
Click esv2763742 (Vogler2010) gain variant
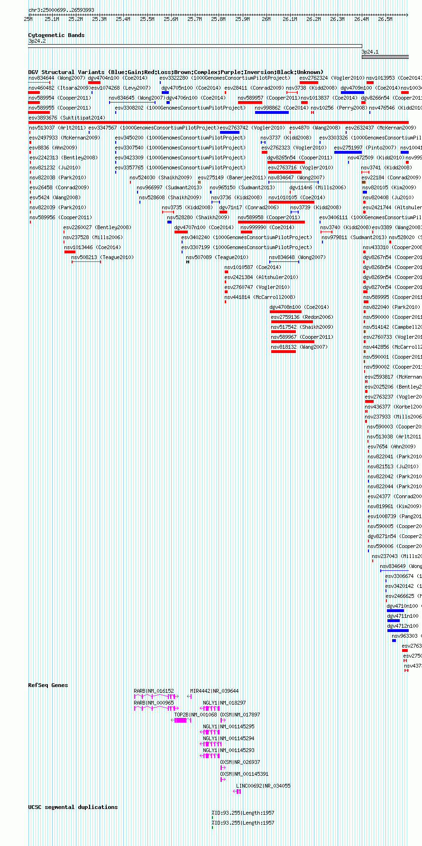tap(229, 132)
